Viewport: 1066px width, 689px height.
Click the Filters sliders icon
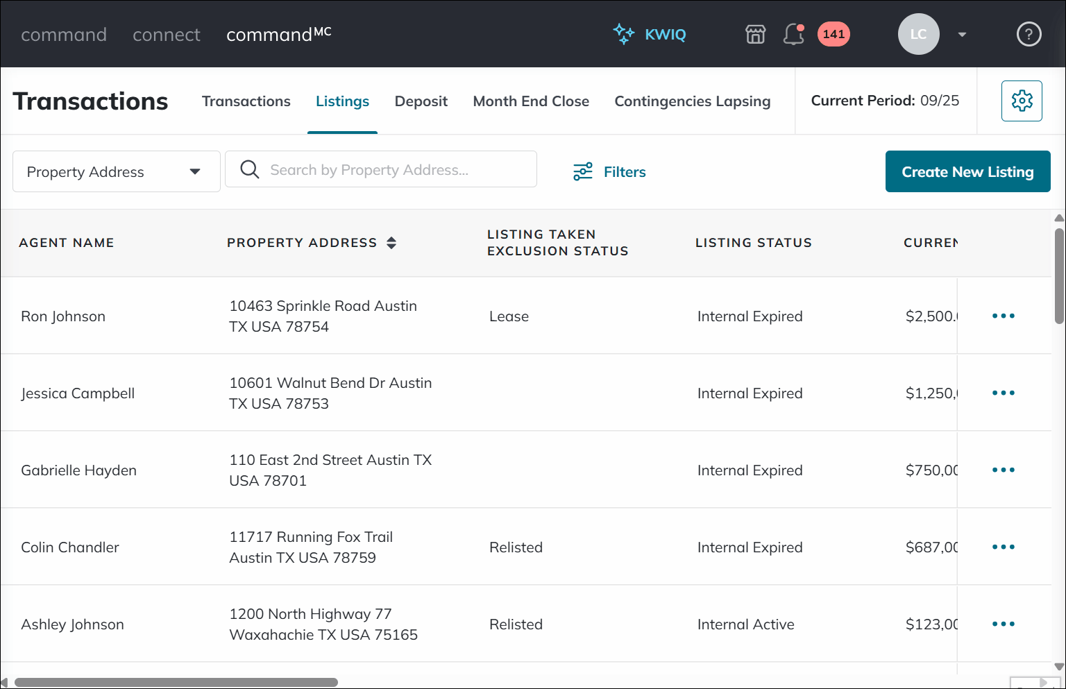point(583,171)
